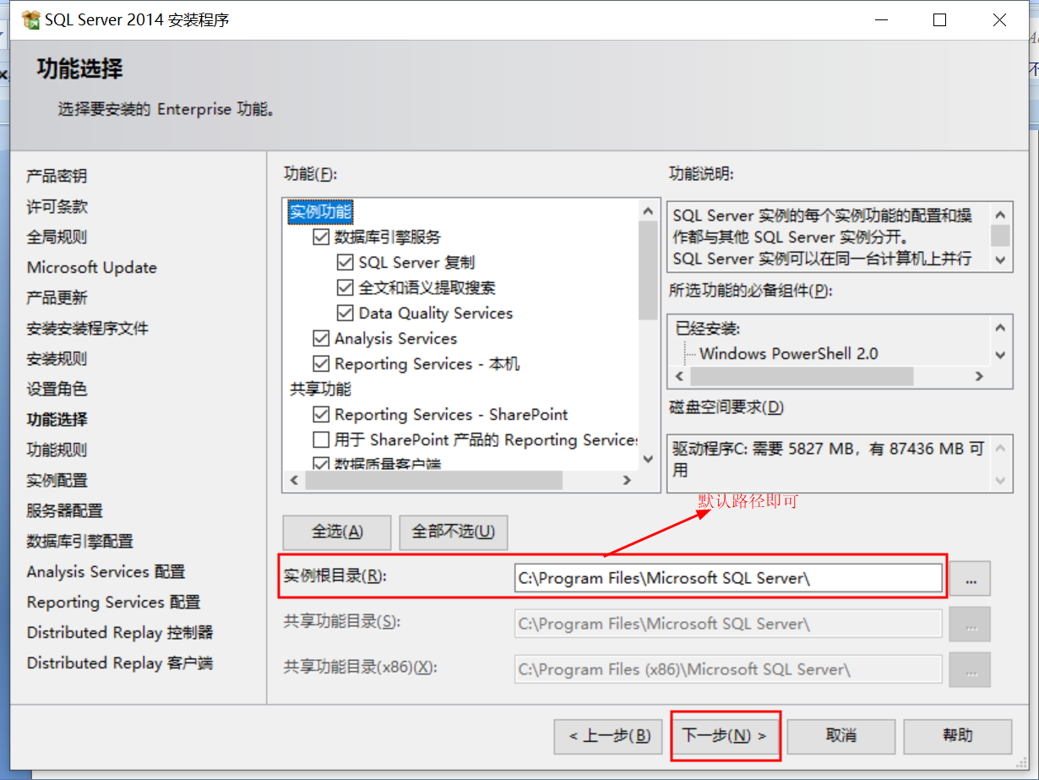Click 下一步(N) button
This screenshot has height=780, width=1039.
[725, 736]
